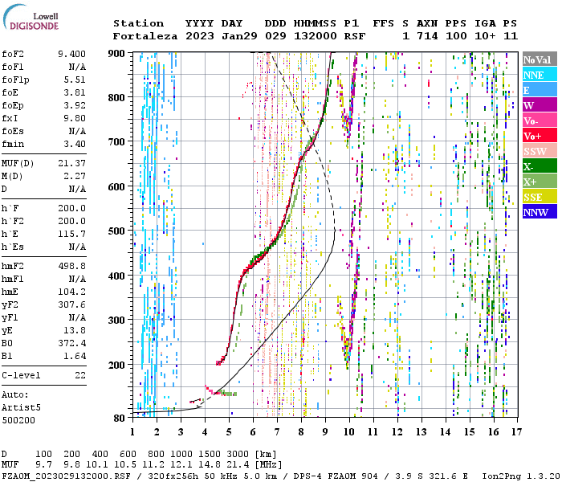
Task: Click the AXN value 714
Action: point(427,36)
